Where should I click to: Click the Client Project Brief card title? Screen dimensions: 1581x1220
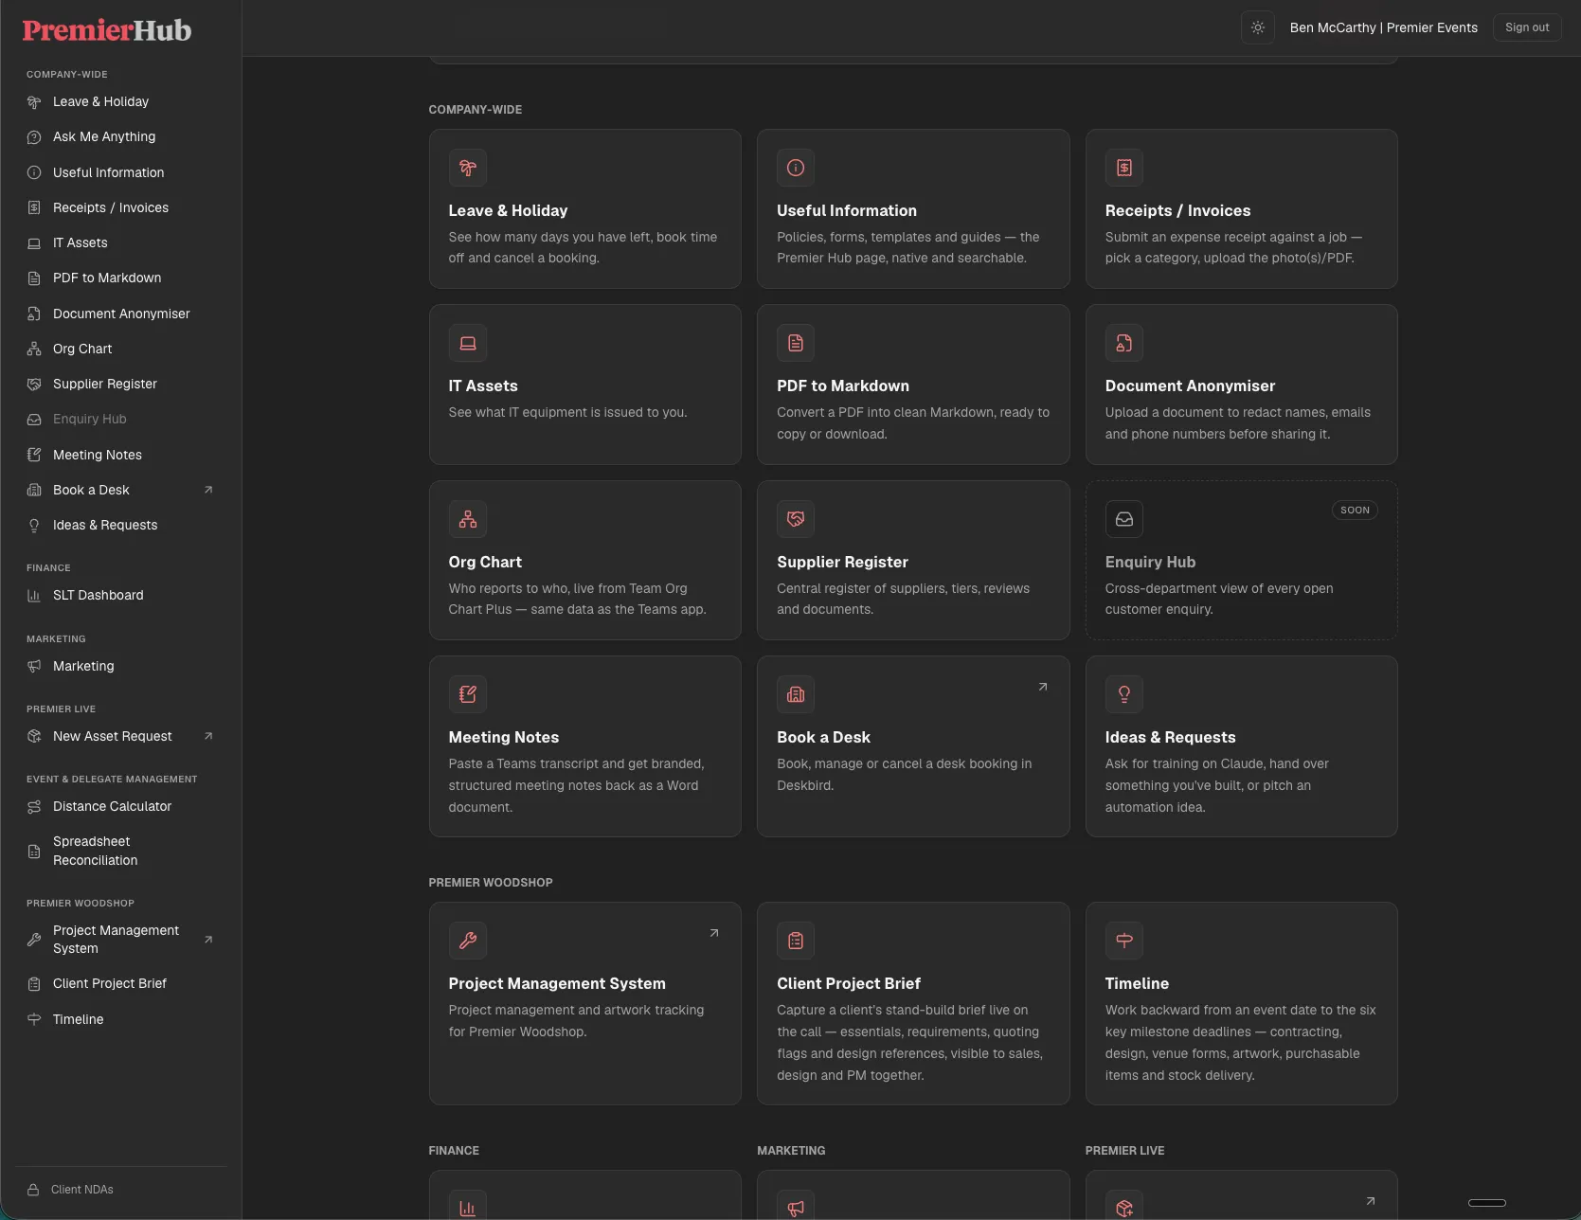849,983
